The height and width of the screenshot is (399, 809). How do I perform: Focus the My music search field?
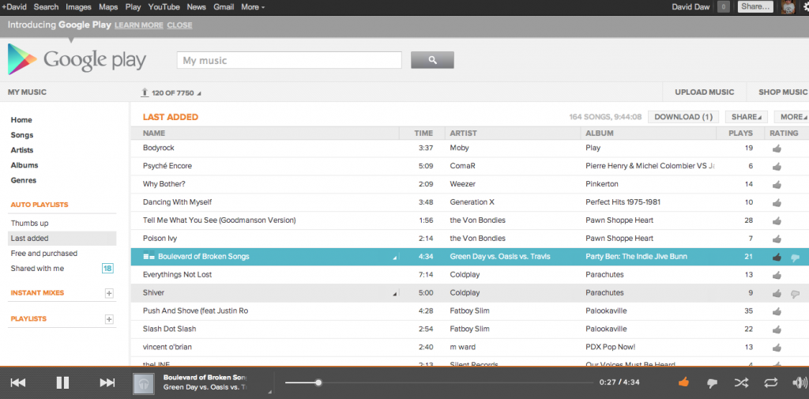pos(289,60)
